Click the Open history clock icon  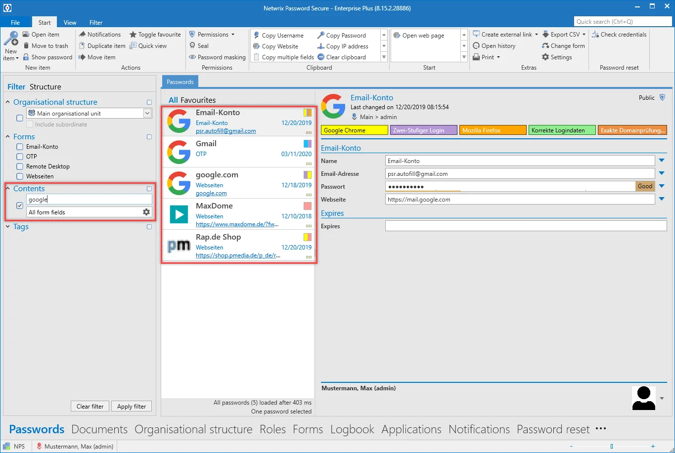coord(476,45)
